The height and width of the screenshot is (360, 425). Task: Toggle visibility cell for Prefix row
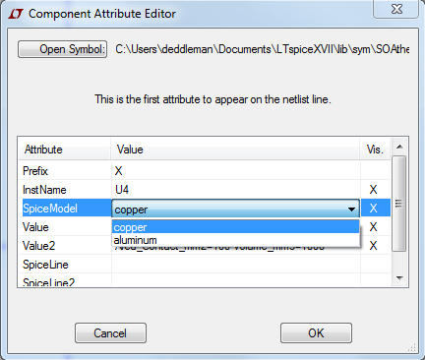point(376,170)
